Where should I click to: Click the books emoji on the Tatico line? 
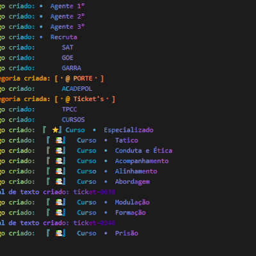[59, 140]
